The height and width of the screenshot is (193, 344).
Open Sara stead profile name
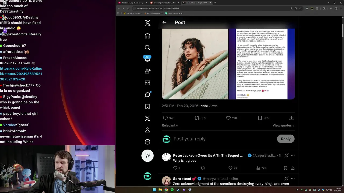coord(182,179)
